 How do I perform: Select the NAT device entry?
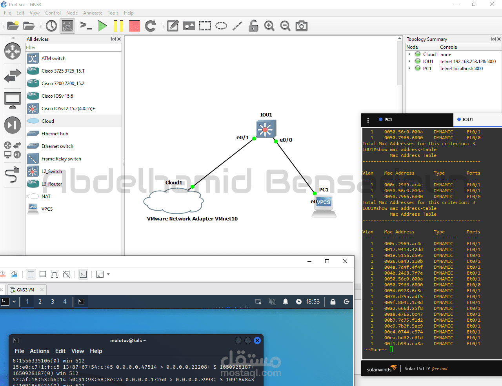[x=74, y=197]
